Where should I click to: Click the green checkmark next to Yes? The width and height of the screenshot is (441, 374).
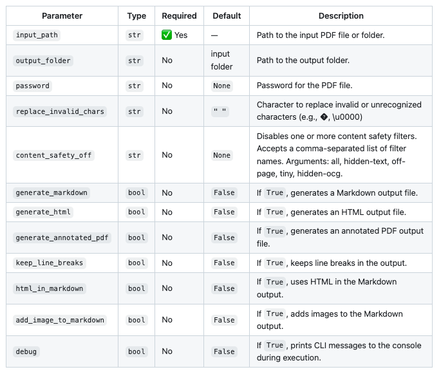[x=167, y=35]
